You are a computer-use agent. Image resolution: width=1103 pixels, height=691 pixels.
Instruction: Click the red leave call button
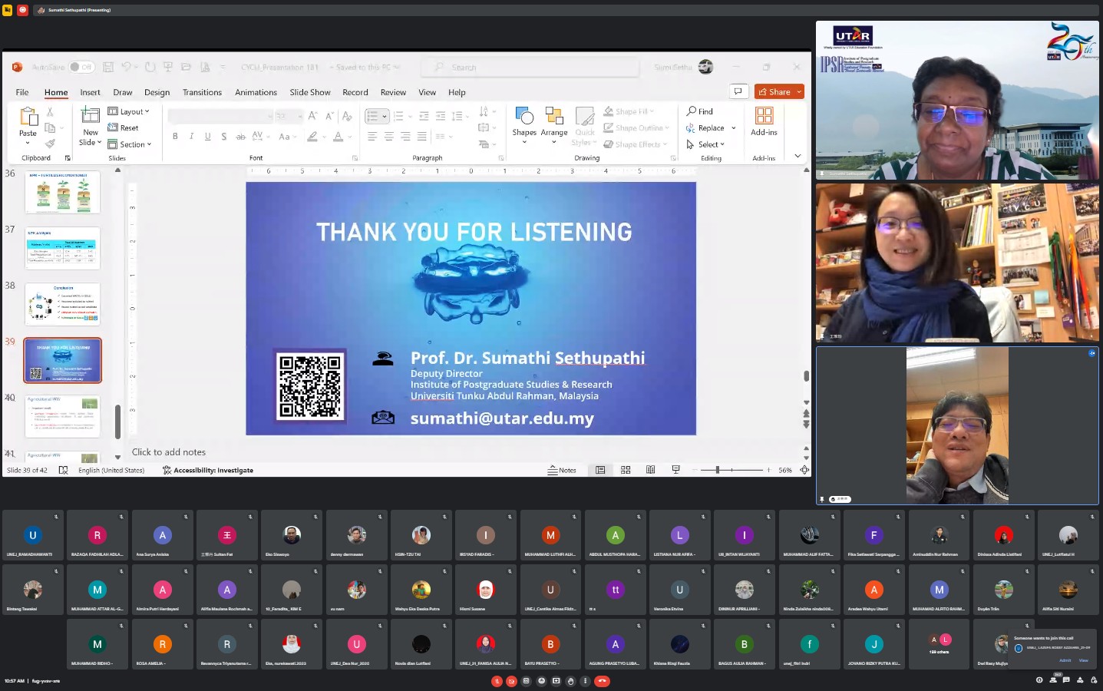(x=602, y=681)
